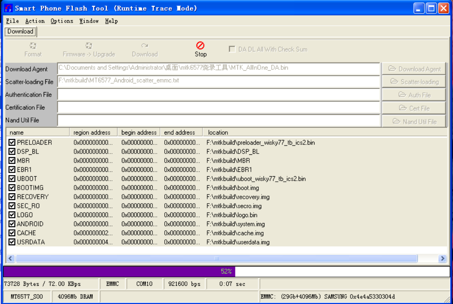
Task: Click the Smart Phone Flash Tool title icon
Action: (x=8, y=8)
